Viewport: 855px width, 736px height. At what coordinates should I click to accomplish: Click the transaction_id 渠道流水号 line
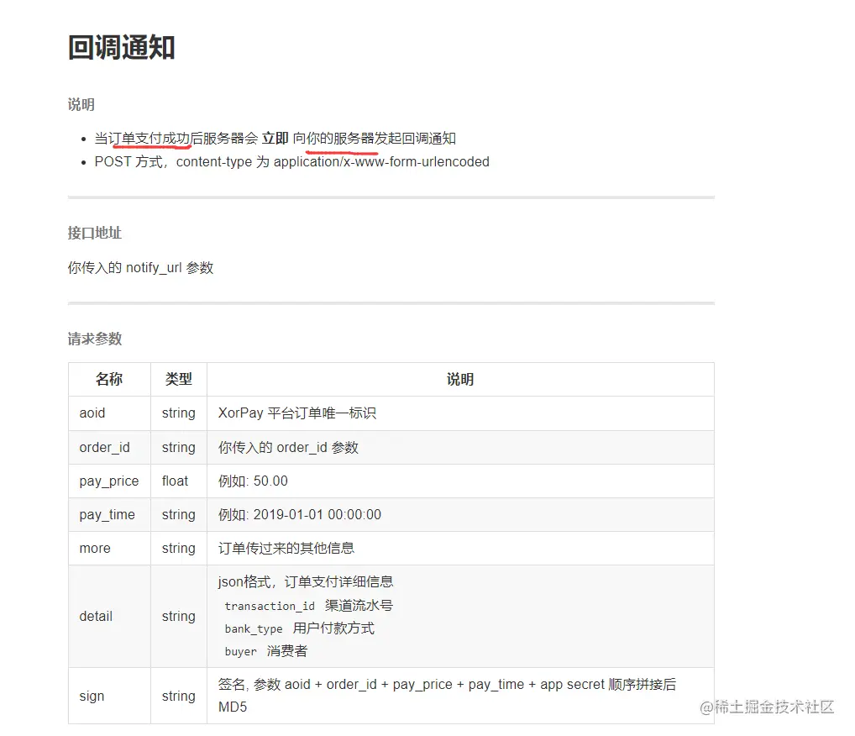308,606
